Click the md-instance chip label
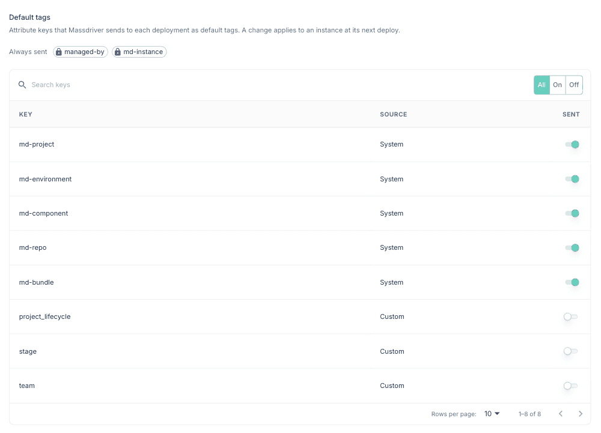 coord(143,52)
